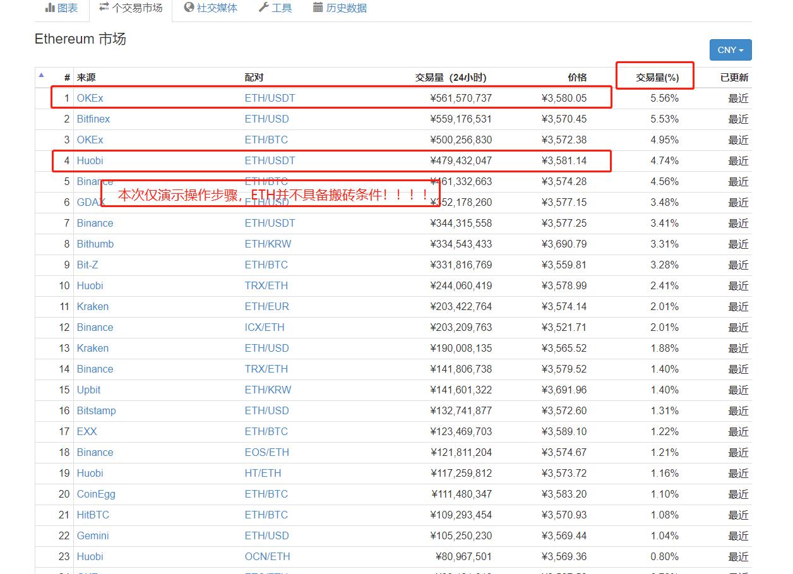The image size is (793, 574).
Task: Open the ICX/ETH pair link
Action: [265, 327]
